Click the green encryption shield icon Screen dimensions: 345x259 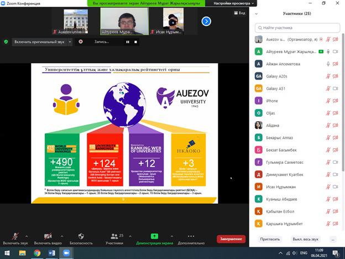point(6,42)
